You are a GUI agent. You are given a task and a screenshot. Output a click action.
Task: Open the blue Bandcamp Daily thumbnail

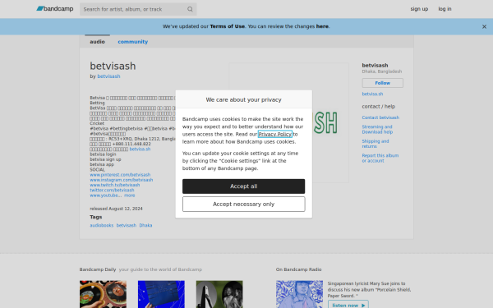161,294
